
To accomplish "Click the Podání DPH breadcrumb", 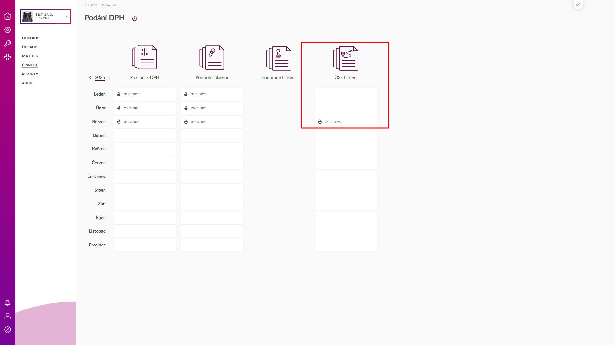I will pos(110,5).
